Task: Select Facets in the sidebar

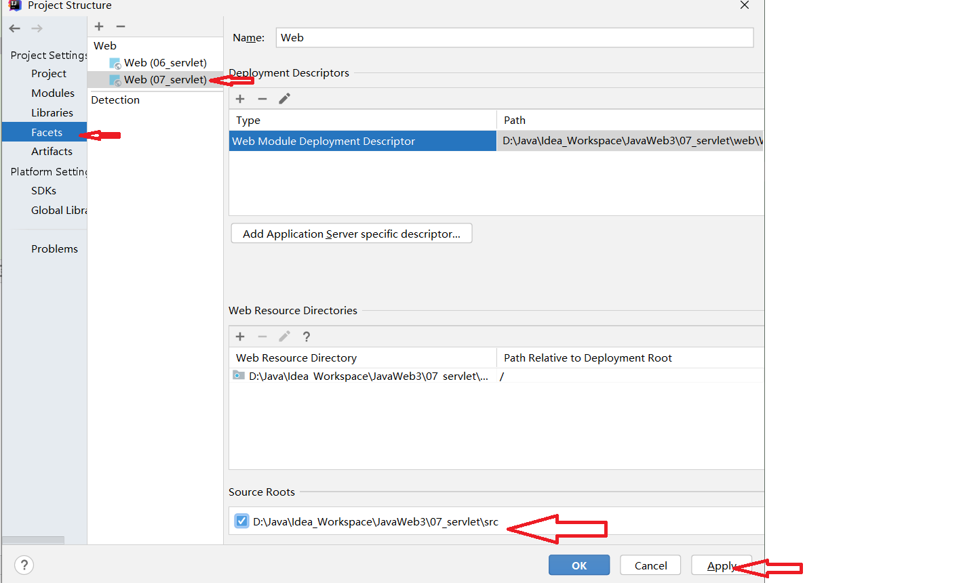Action: (x=45, y=132)
